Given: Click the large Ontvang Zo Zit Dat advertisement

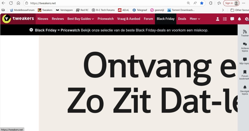Looking at the screenshot, I should (x=138, y=83).
